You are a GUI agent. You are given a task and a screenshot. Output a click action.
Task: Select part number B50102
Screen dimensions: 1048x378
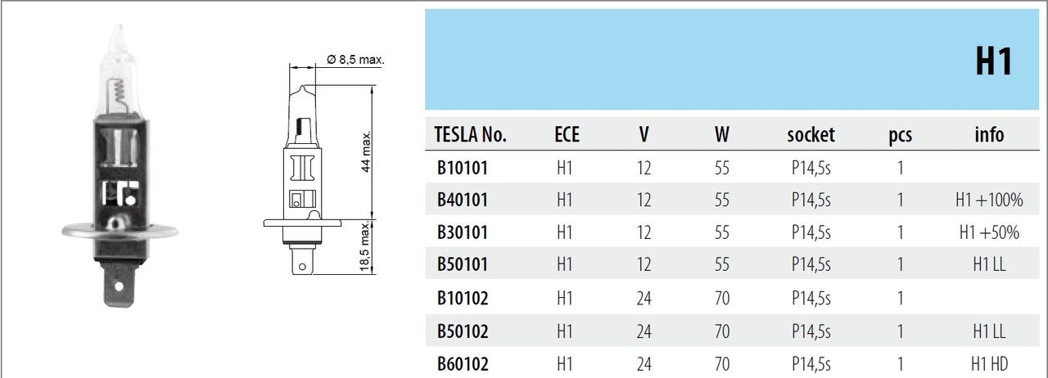(463, 331)
